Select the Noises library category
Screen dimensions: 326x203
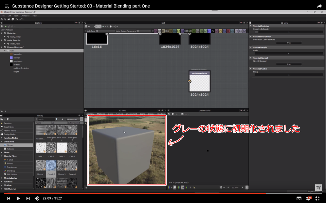(17, 145)
